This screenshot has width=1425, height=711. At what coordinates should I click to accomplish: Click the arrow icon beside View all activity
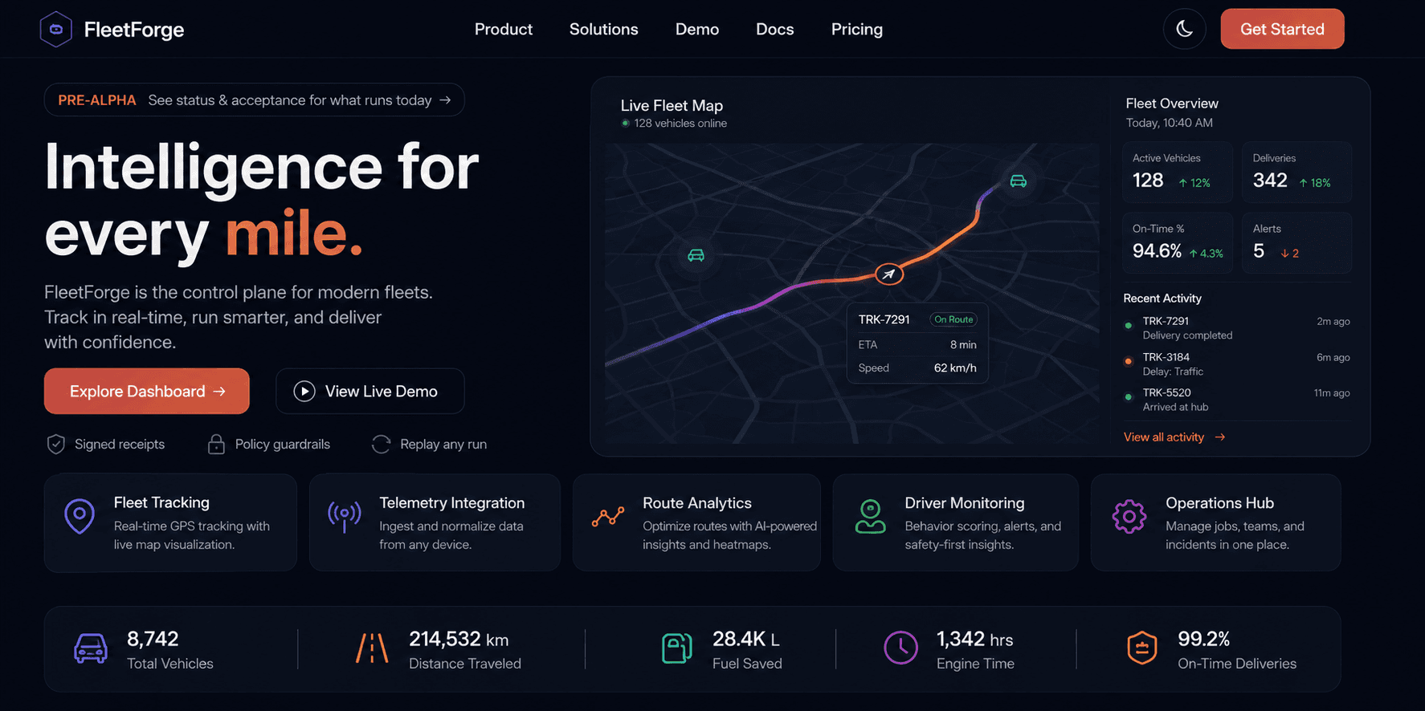tap(1219, 437)
